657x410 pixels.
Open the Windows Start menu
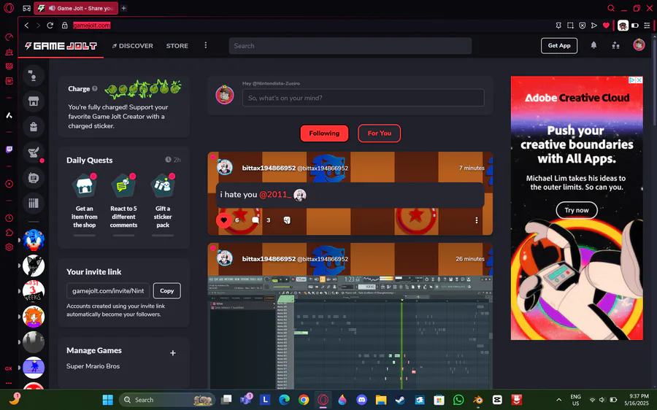coord(108,400)
